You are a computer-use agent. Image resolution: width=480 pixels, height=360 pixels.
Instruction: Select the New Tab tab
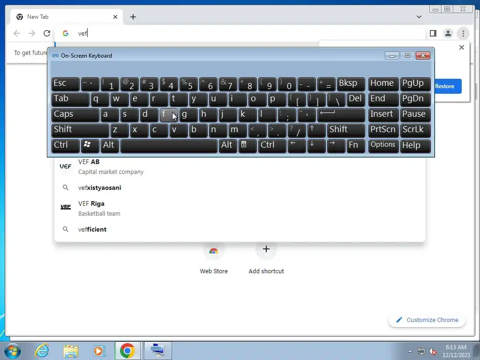67,17
